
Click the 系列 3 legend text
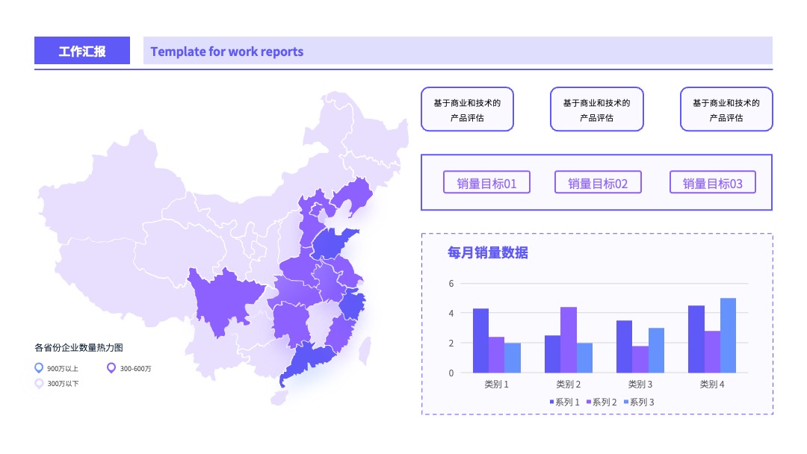pos(642,402)
